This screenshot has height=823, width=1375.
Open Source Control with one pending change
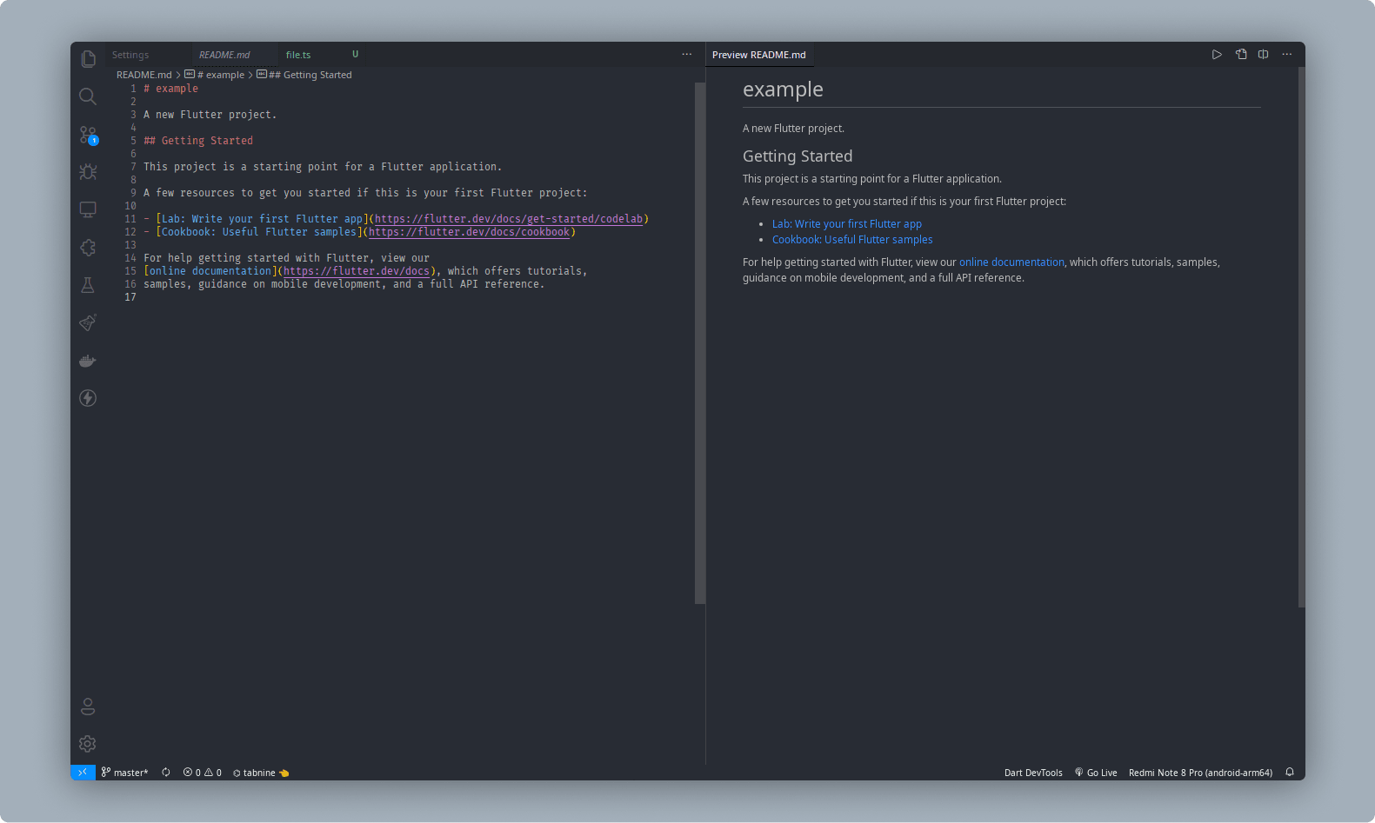(x=88, y=135)
